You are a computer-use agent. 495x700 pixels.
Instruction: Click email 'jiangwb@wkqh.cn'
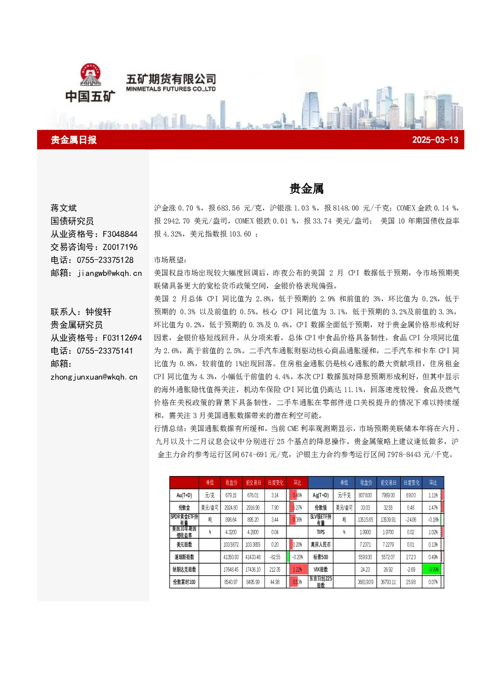point(109,273)
